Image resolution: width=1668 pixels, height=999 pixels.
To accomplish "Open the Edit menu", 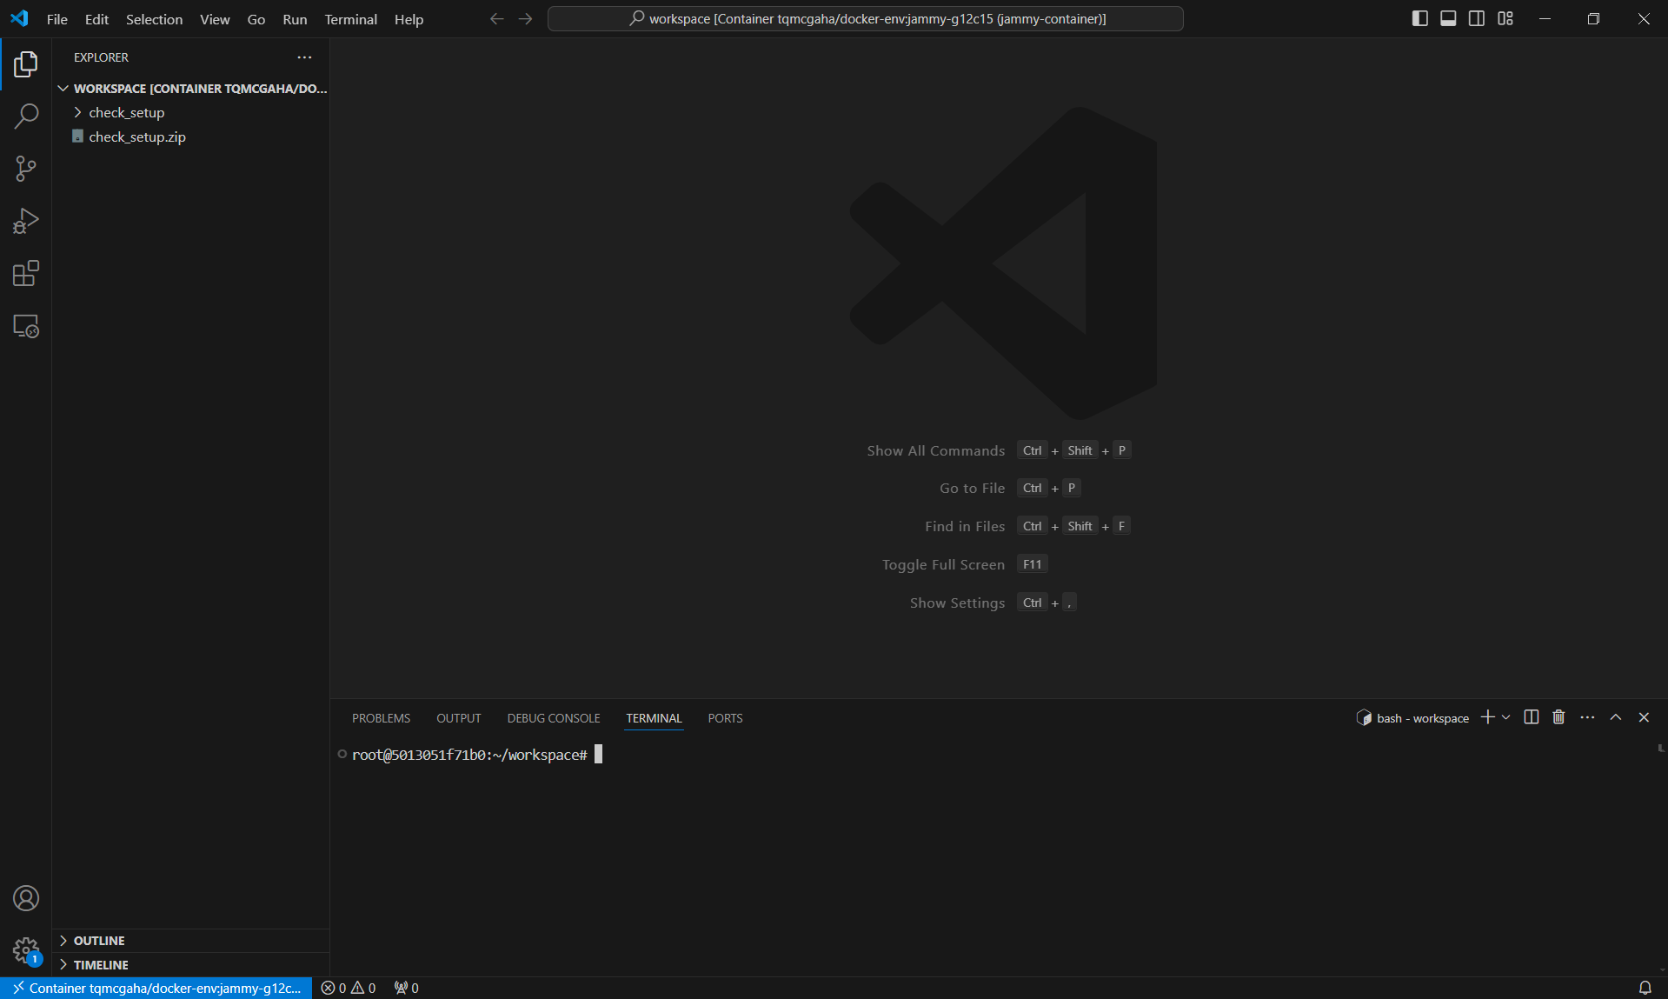I will coord(96,19).
